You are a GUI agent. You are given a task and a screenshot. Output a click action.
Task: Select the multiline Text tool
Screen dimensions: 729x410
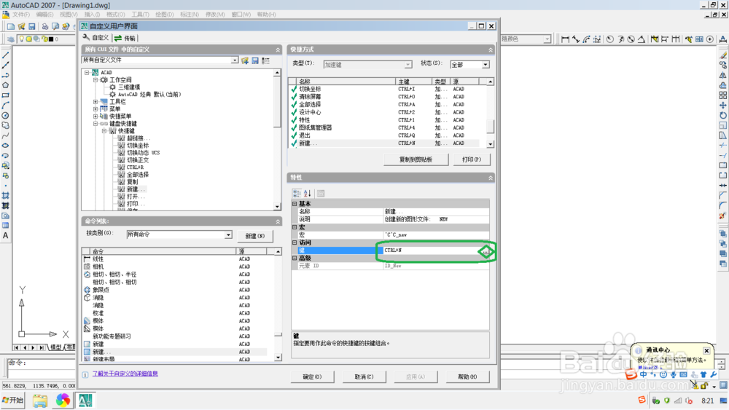tap(6, 235)
